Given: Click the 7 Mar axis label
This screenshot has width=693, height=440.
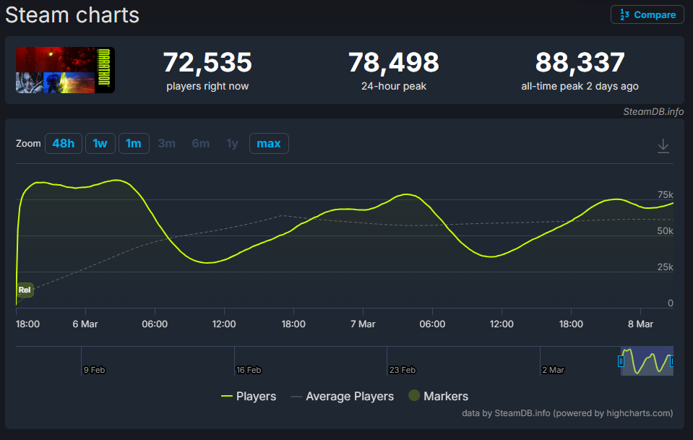Looking at the screenshot, I should pyautogui.click(x=363, y=324).
